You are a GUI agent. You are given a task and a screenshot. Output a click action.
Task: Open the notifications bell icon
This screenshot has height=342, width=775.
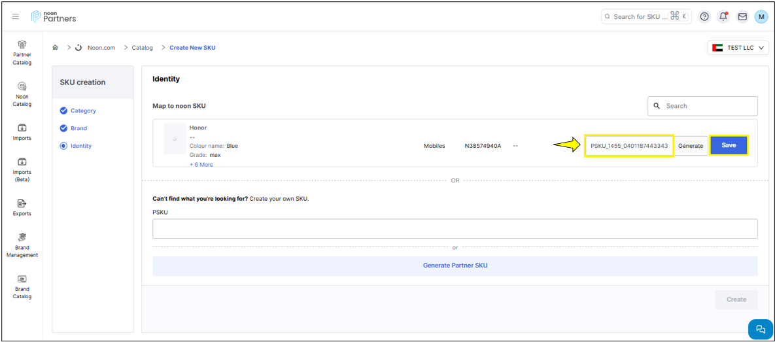(723, 17)
